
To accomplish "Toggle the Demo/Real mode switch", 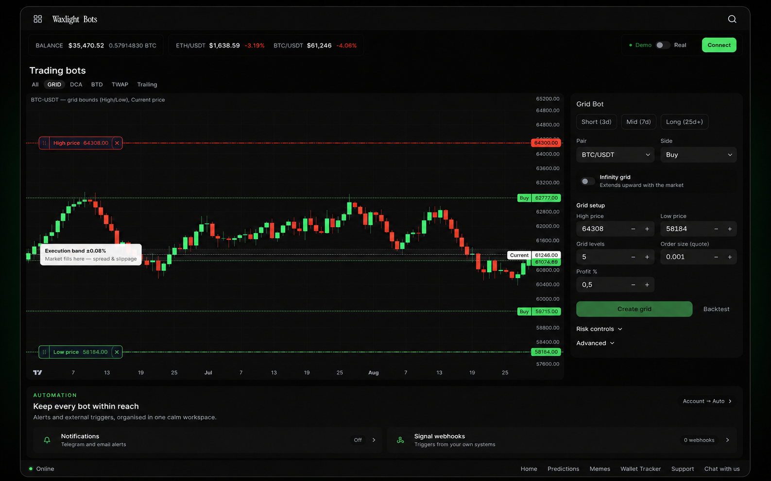I will point(663,45).
